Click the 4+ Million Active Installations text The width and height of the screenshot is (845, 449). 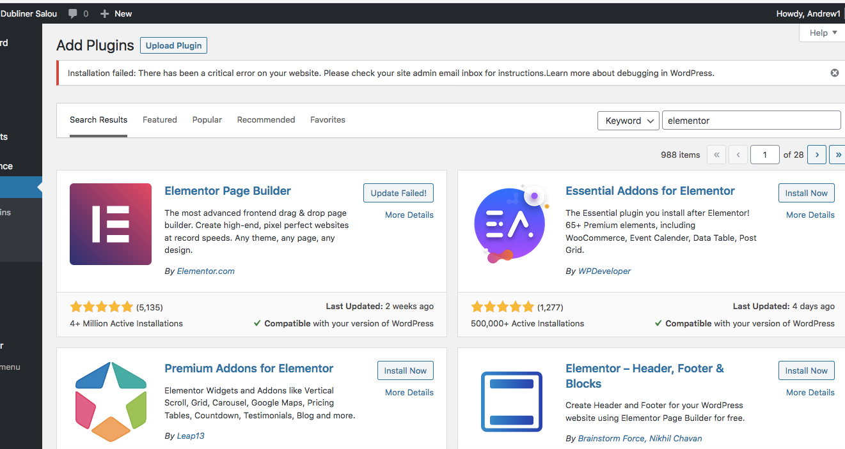click(127, 324)
